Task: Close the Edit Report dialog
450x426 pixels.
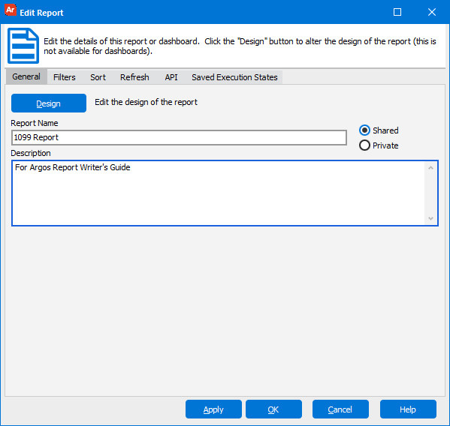Action: click(x=432, y=12)
